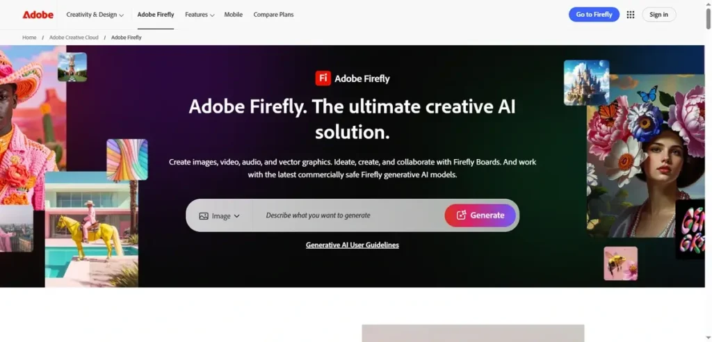The height and width of the screenshot is (342, 712).
Task: Open the small tower garden thumbnail
Action: point(72,67)
